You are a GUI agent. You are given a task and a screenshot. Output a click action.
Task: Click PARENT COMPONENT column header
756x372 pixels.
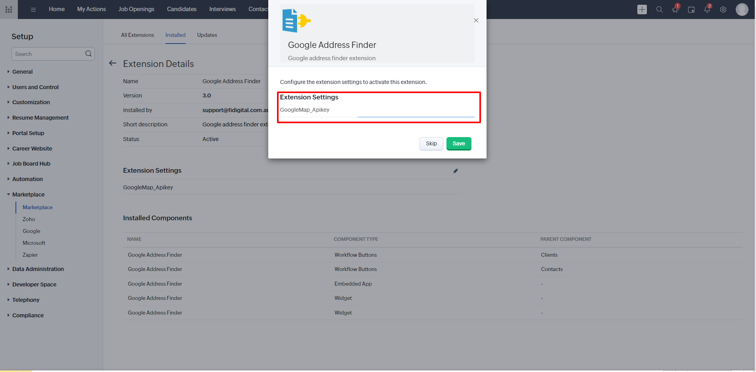[x=566, y=239]
